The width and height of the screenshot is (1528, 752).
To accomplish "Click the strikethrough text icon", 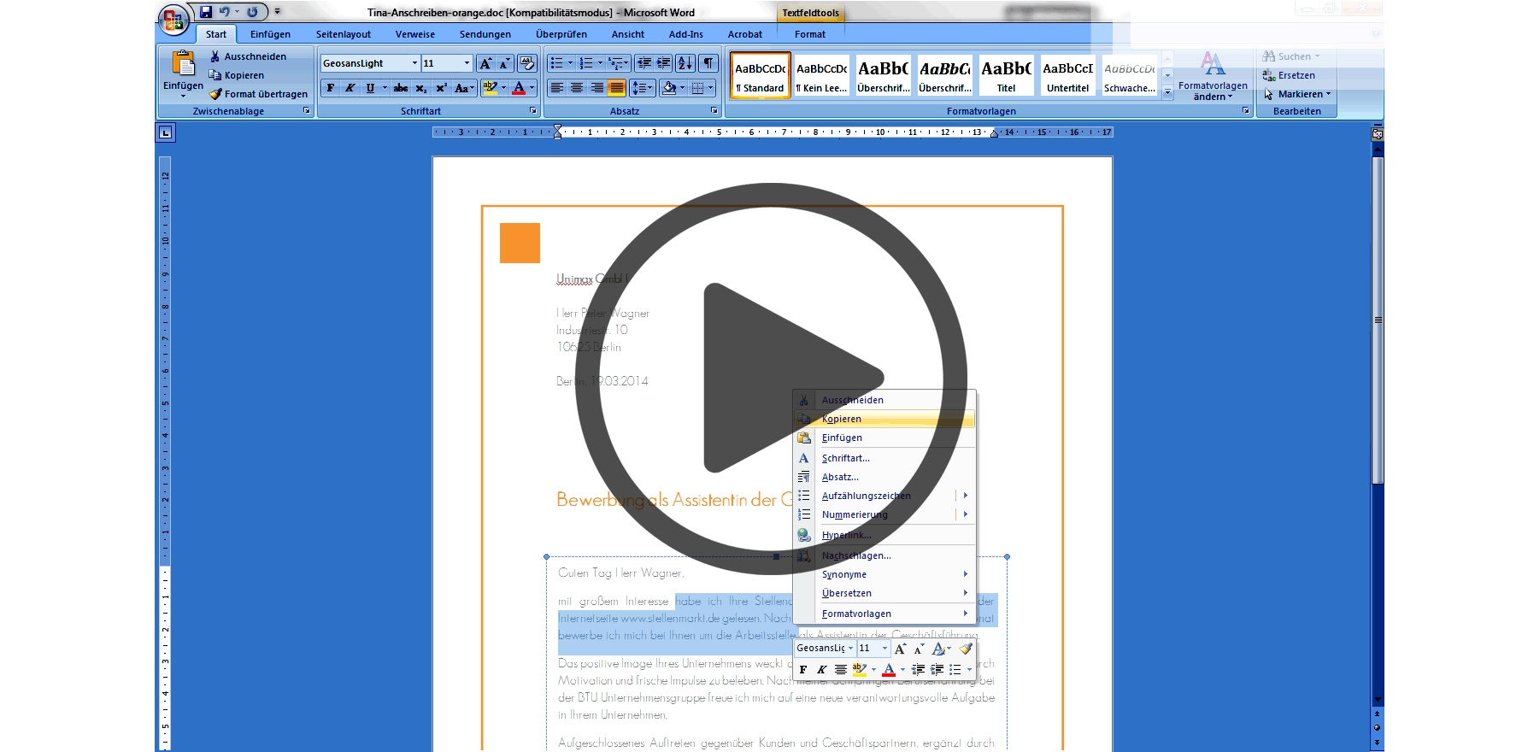I will coord(400,88).
